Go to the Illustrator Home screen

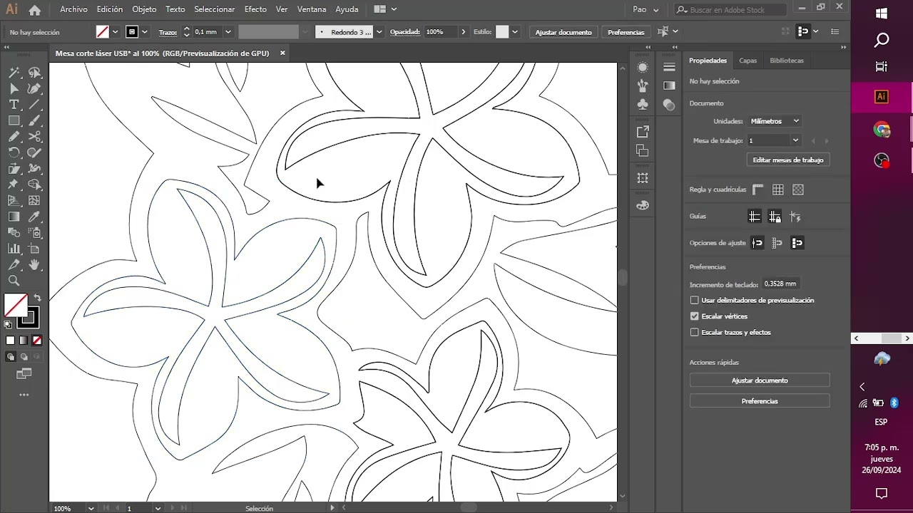pos(34,10)
